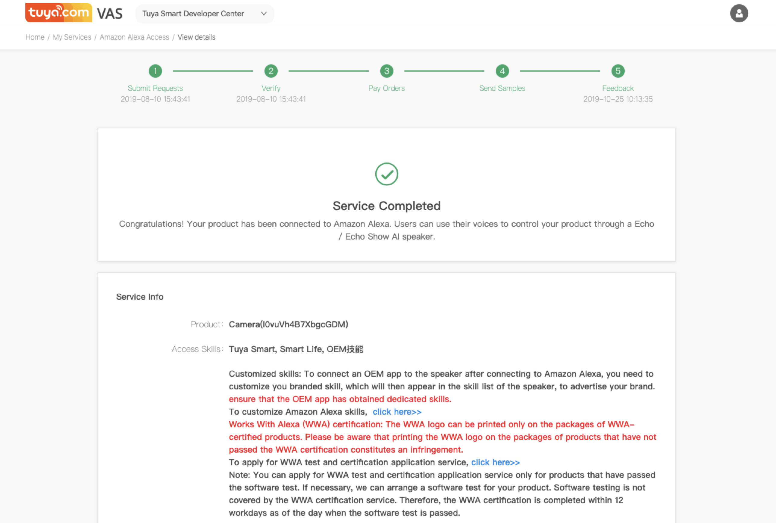Expand the Tuya Smart Developer Center dropdown
Screen dimensions: 776x523
204,14
